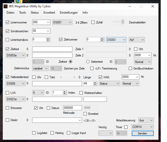
Task: Click the Takt left arrow scroller
Action: [61, 77]
